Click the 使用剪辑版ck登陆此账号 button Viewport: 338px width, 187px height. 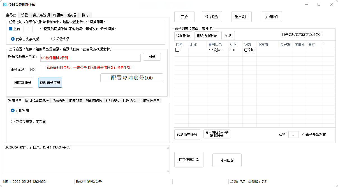[x=217, y=134]
